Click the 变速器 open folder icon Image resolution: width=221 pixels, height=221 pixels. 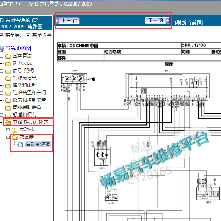[14, 137]
